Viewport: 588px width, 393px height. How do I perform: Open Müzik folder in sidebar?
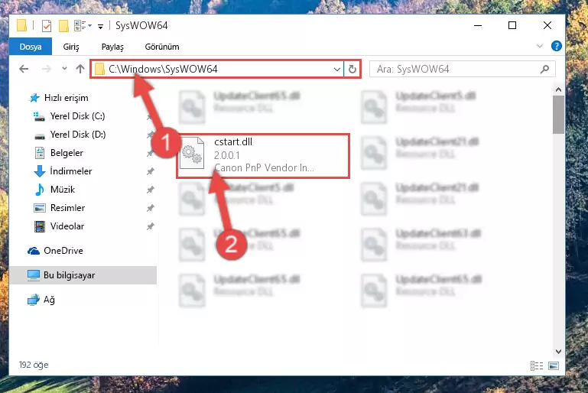point(62,190)
